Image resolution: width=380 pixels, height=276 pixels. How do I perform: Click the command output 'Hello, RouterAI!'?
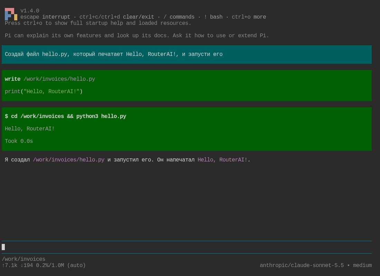pos(30,129)
